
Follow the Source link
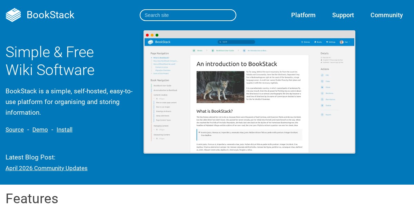coord(14,130)
